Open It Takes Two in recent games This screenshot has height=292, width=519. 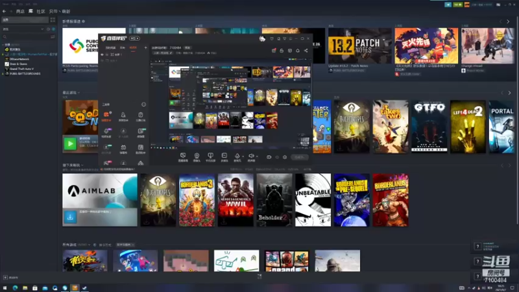[391, 127]
